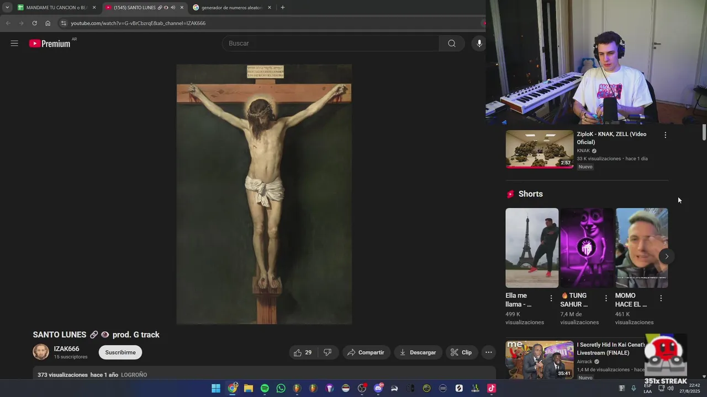Click LOGROÑO hashtag in description
The width and height of the screenshot is (707, 397).
tap(134, 375)
